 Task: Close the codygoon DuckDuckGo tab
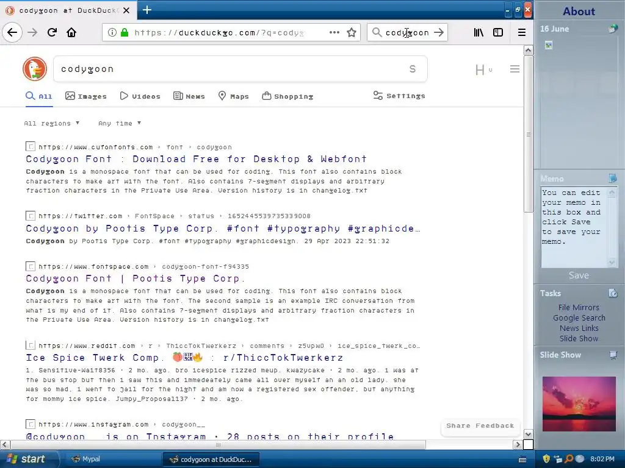coord(126,10)
